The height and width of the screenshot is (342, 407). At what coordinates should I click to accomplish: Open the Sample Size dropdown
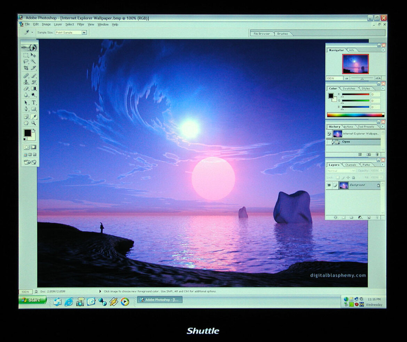point(84,32)
